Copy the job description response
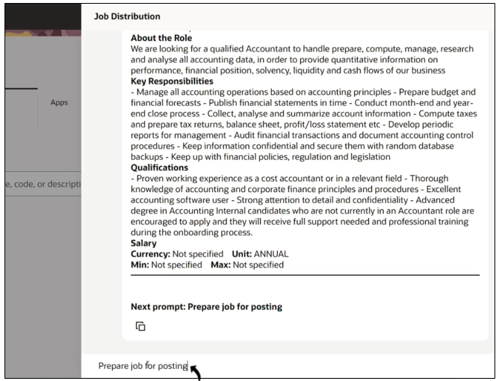The width and height of the screenshot is (496, 381). 140,326
